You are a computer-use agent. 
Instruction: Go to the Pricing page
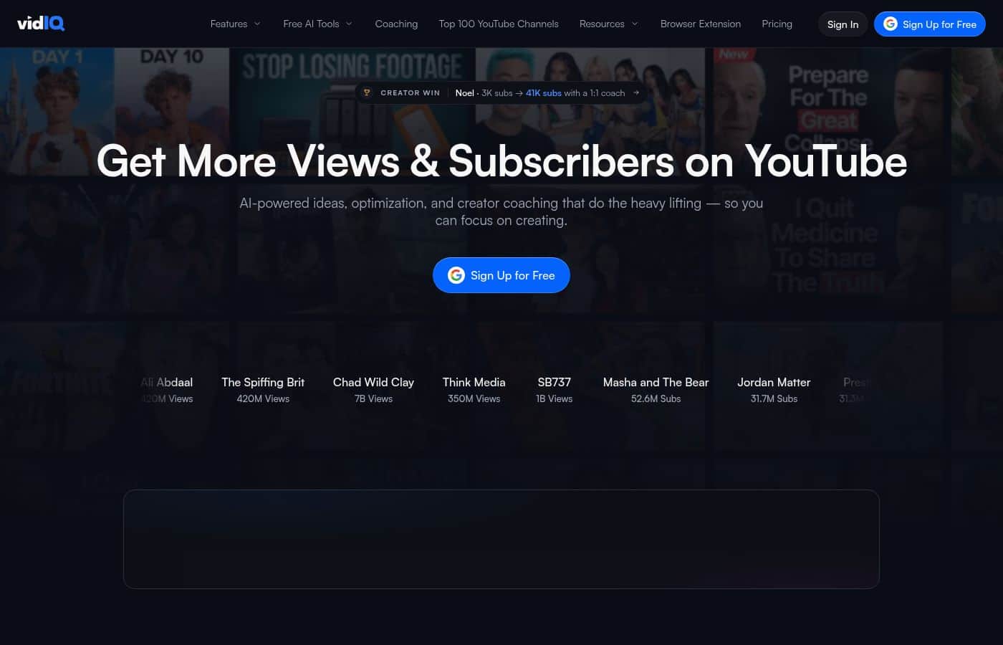point(777,24)
